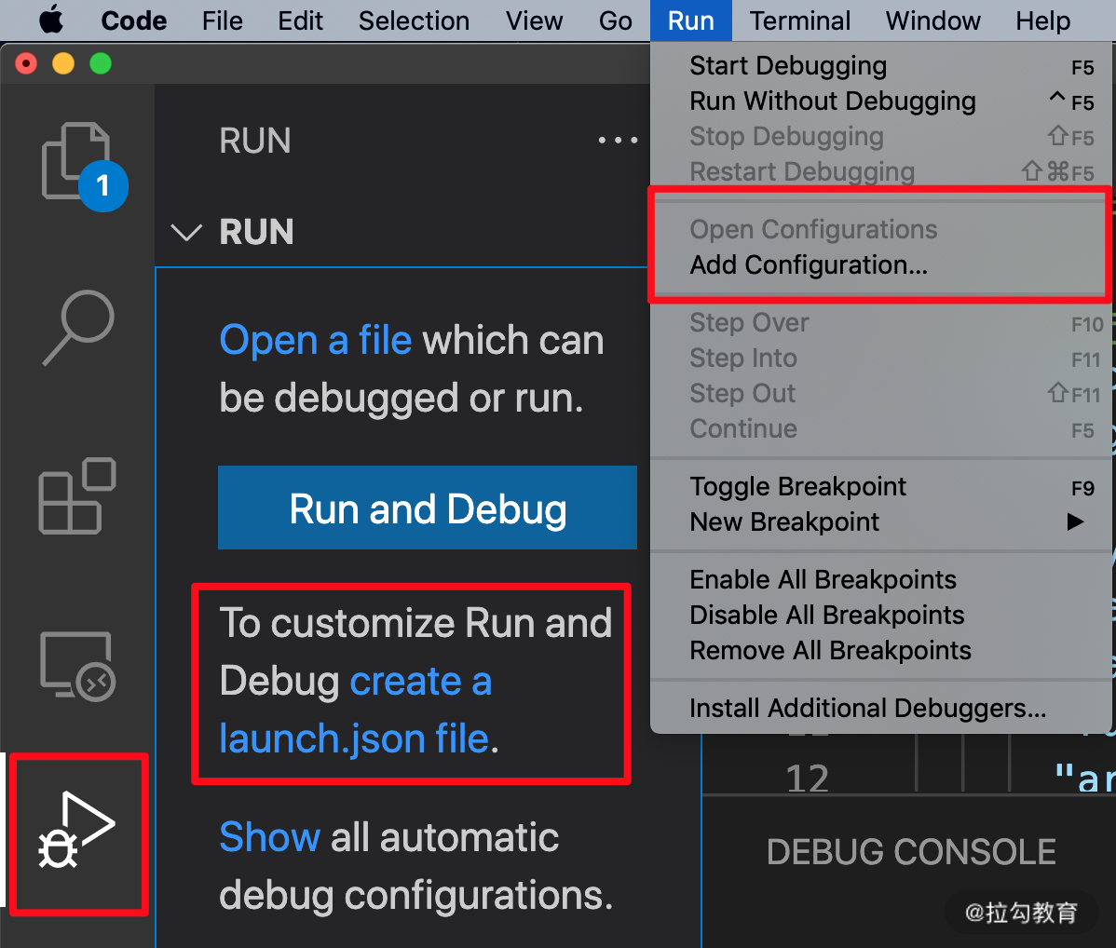Open the View menu
Screen dimensions: 1116x948
[534, 20]
